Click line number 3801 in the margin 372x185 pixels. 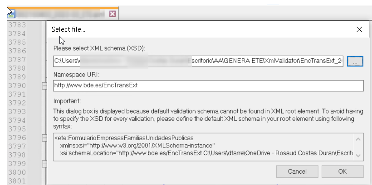coord(17,181)
